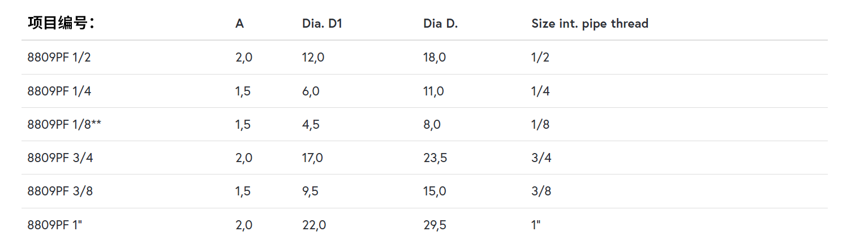This screenshot has width=851, height=240.
Task: Click the 23,5 Dia D. cell
Action: [435, 158]
